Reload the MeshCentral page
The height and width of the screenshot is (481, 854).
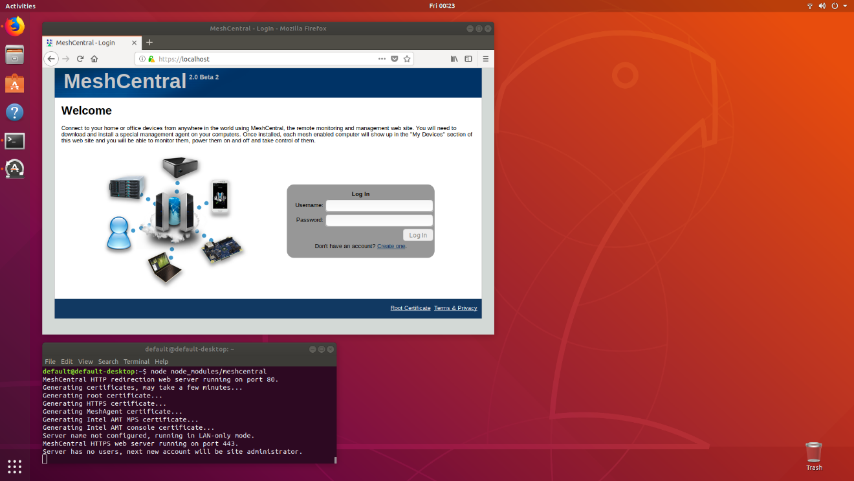[80, 59]
